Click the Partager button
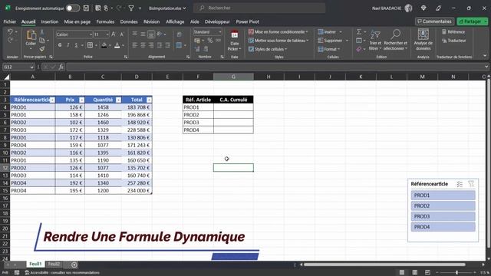This screenshot has height=276, width=491. pyautogui.click(x=473, y=21)
